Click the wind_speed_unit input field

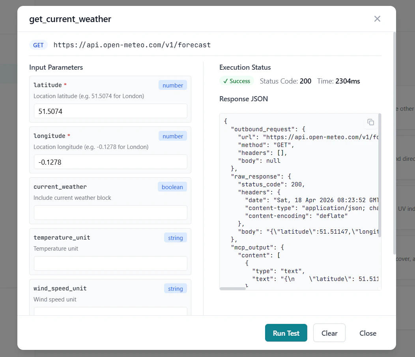(x=110, y=311)
